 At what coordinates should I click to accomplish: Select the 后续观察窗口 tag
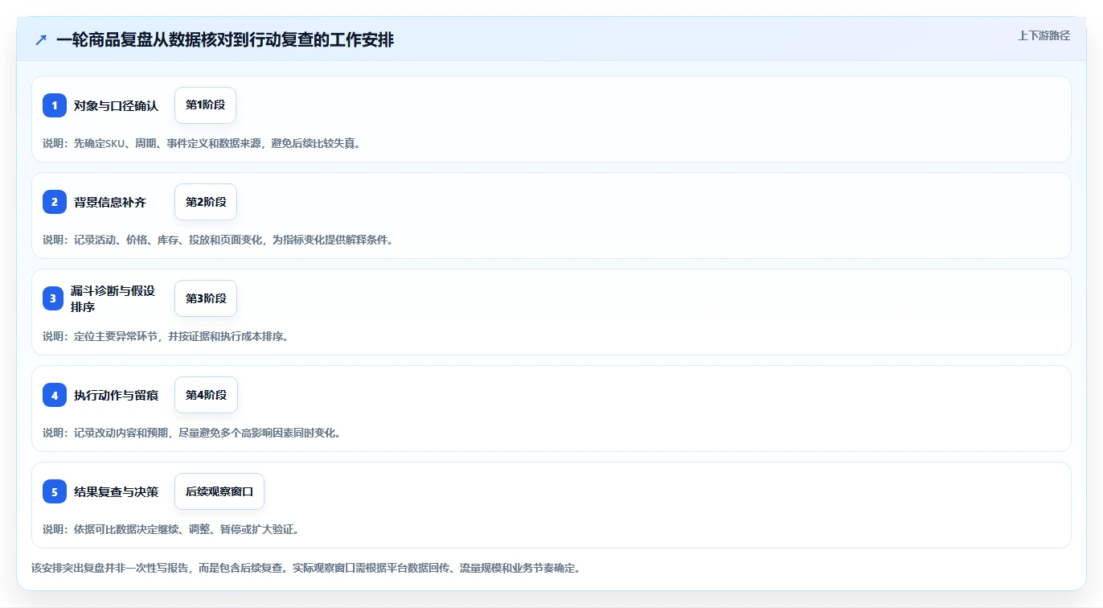pyautogui.click(x=219, y=491)
